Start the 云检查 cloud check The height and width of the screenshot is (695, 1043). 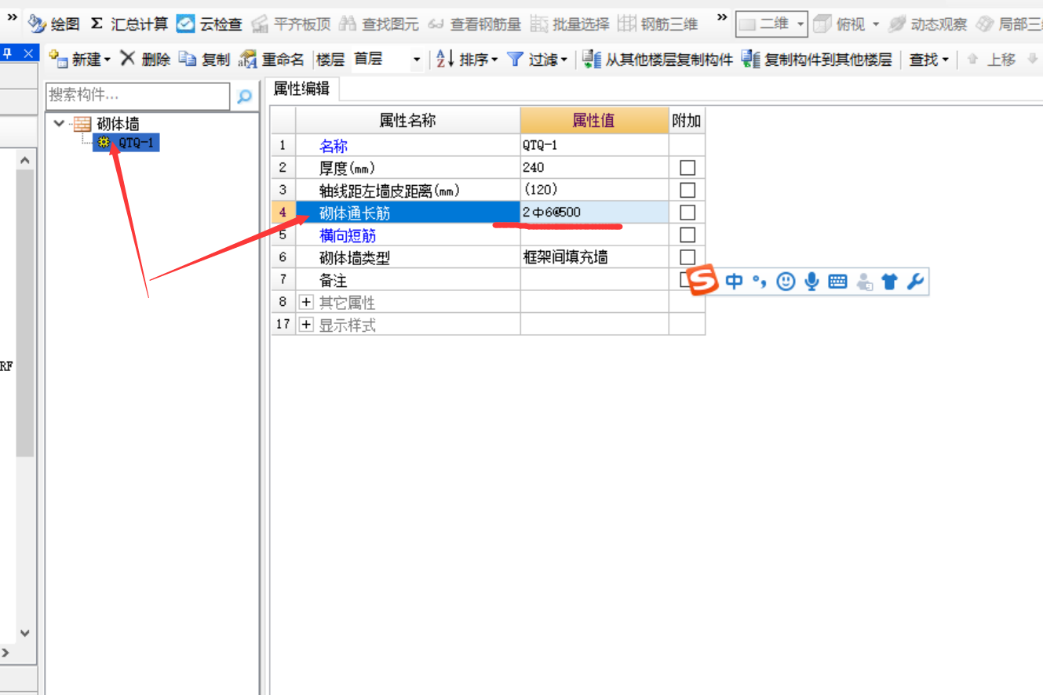point(210,24)
